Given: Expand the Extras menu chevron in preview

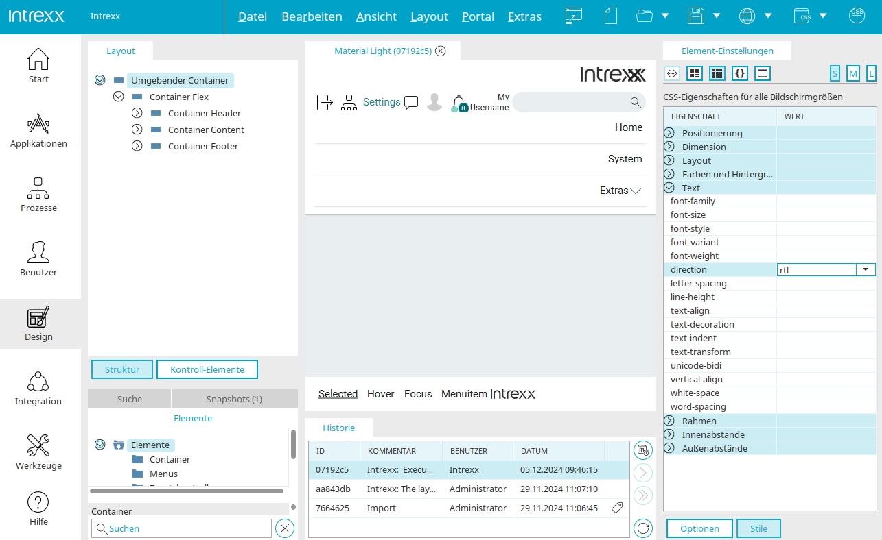Looking at the screenshot, I should click(x=636, y=191).
